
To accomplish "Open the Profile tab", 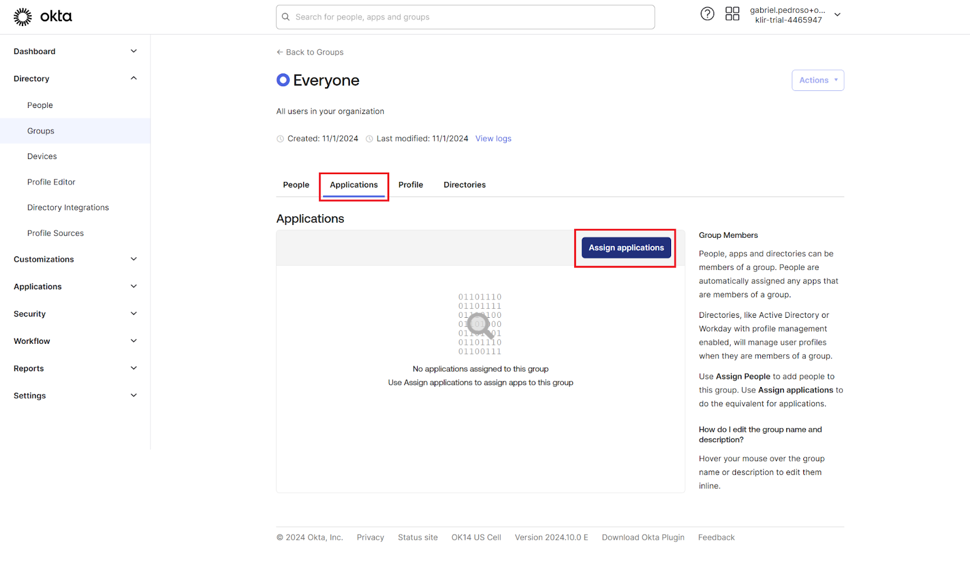I will (410, 185).
